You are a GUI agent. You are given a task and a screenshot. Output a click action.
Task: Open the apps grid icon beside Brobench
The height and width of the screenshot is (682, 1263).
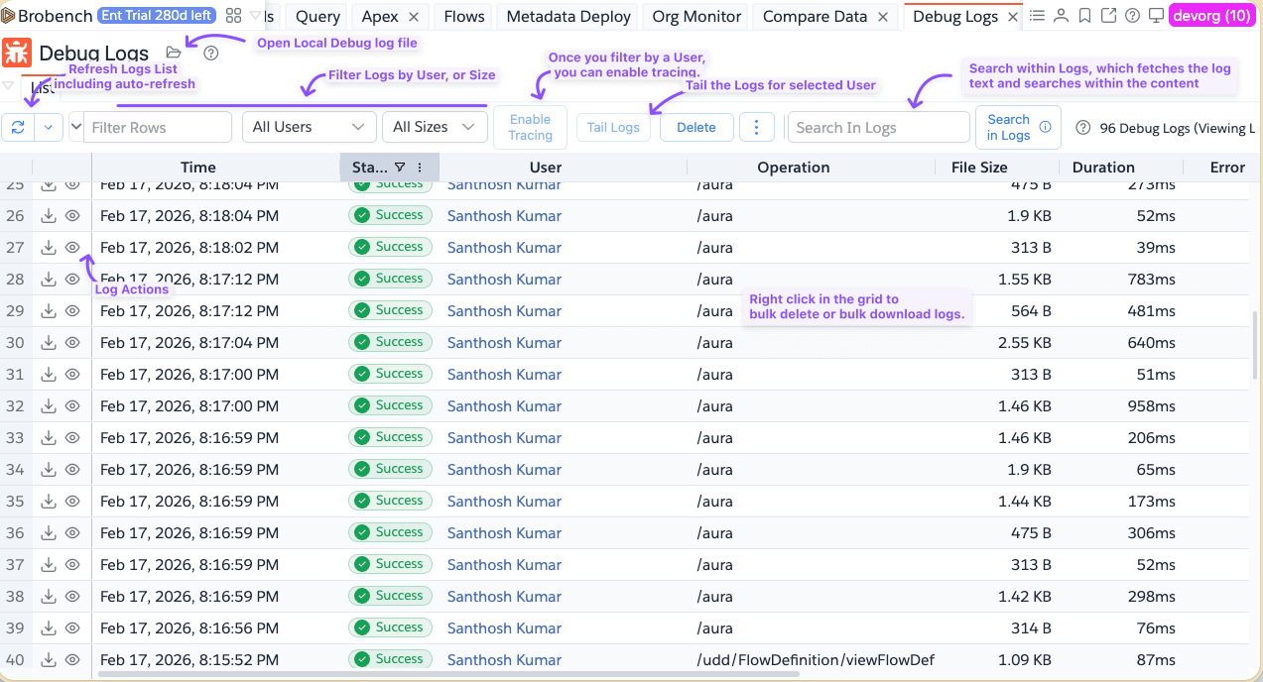(234, 16)
